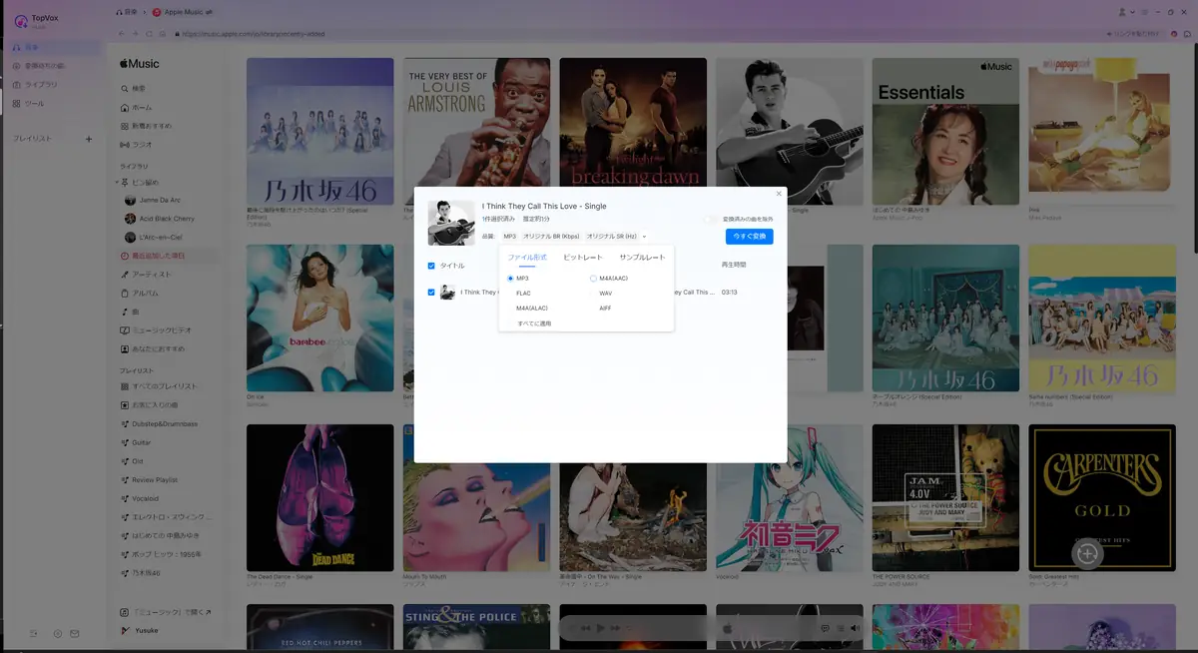Click the mail icon at sidebar bottom
The width and height of the screenshot is (1198, 653).
(74, 634)
